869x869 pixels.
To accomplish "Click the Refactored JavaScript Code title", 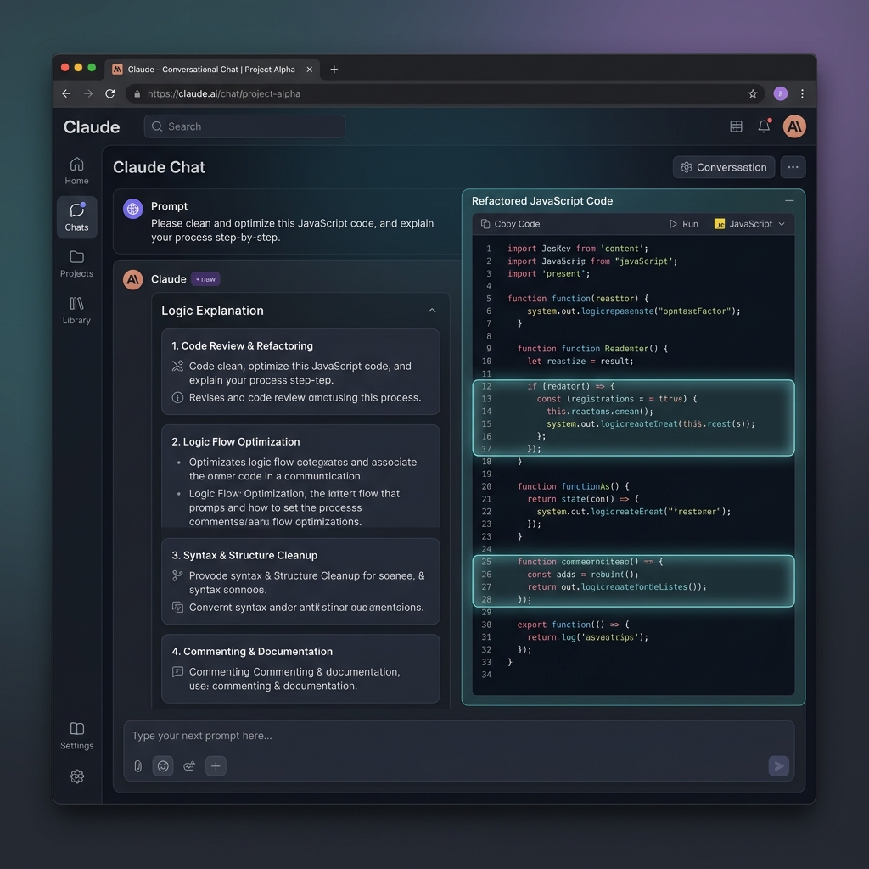I will [542, 201].
